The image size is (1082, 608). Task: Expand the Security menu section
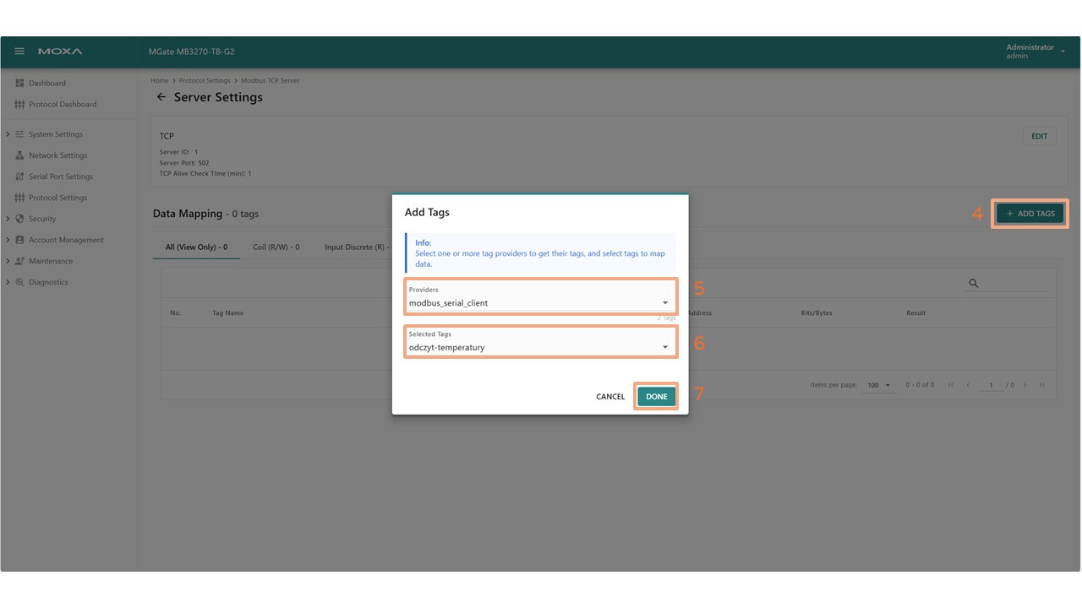pos(8,219)
